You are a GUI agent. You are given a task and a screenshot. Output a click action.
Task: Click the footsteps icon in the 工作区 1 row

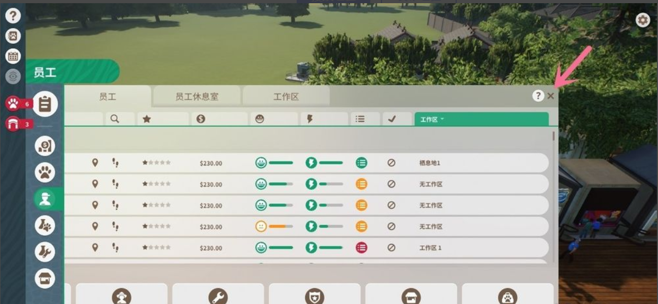click(115, 247)
